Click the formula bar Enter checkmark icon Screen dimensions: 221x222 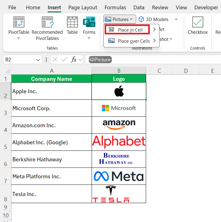(64, 59)
